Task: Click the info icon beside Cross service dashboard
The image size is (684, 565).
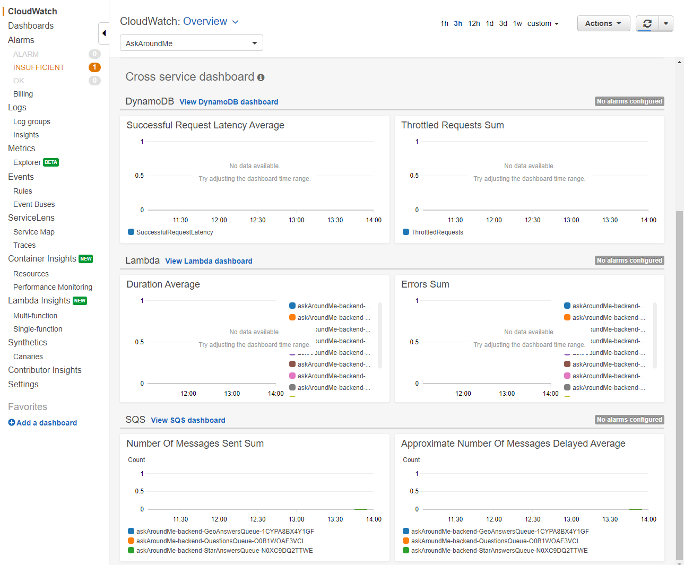Action: [261, 77]
